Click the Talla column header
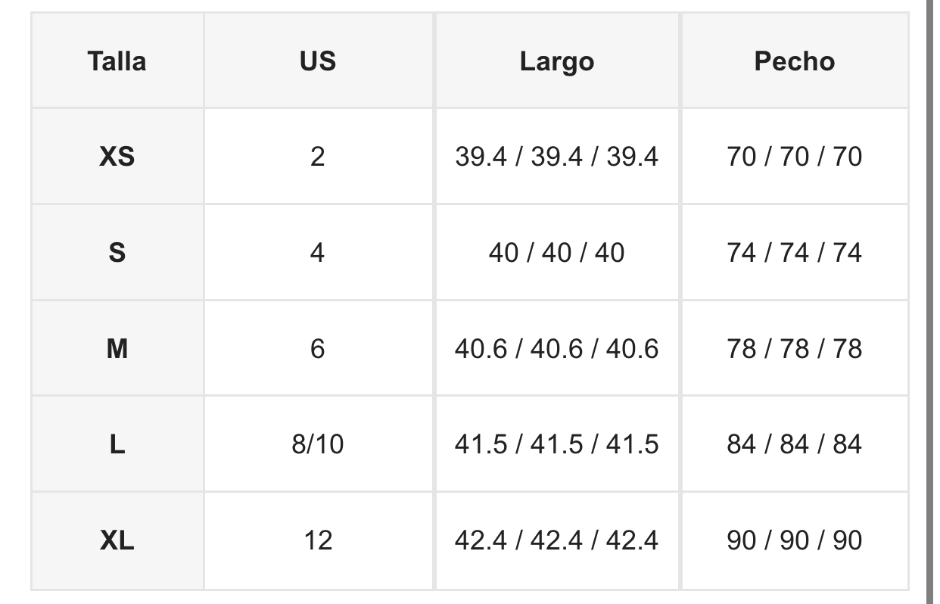This screenshot has height=604, width=940. 117,61
